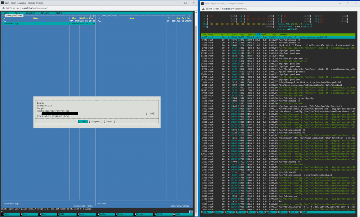The height and width of the screenshot is (217, 360).
Task: Sort htop by PID column header
Action: pos(205,35)
